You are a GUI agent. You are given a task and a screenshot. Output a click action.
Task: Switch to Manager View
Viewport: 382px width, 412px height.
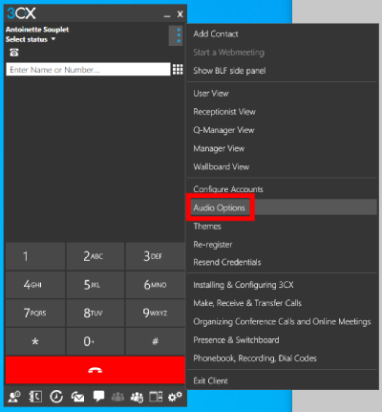(282, 148)
